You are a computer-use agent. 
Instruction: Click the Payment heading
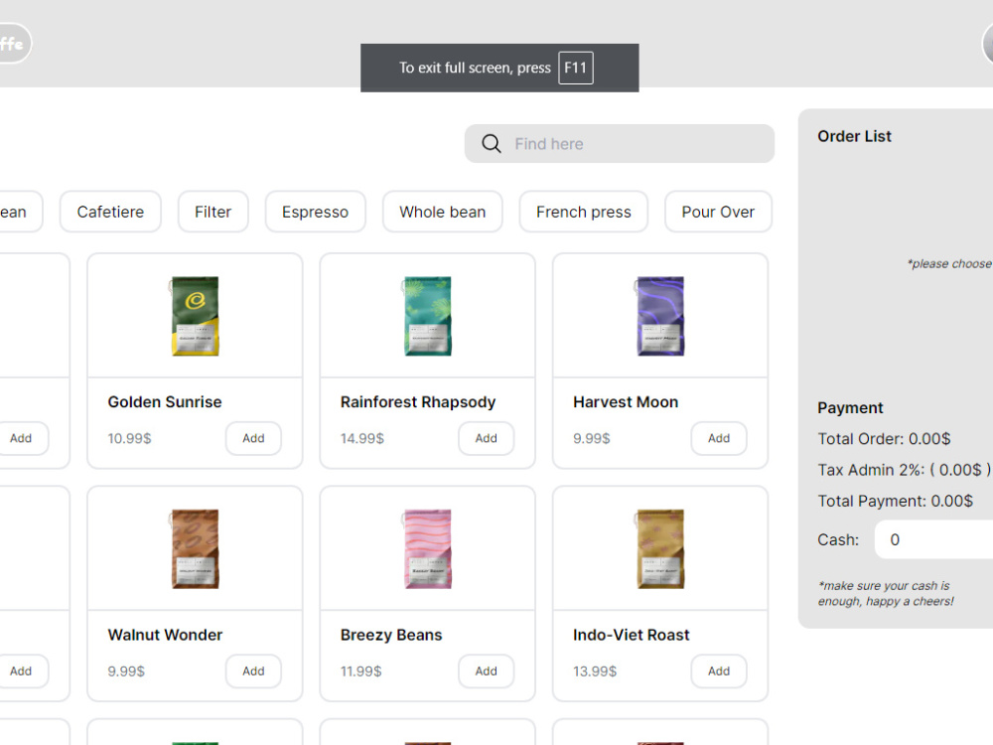coord(850,408)
